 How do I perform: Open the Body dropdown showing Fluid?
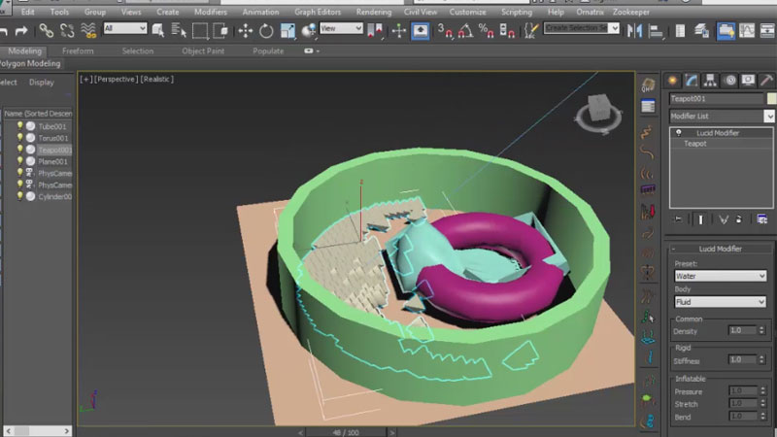720,302
